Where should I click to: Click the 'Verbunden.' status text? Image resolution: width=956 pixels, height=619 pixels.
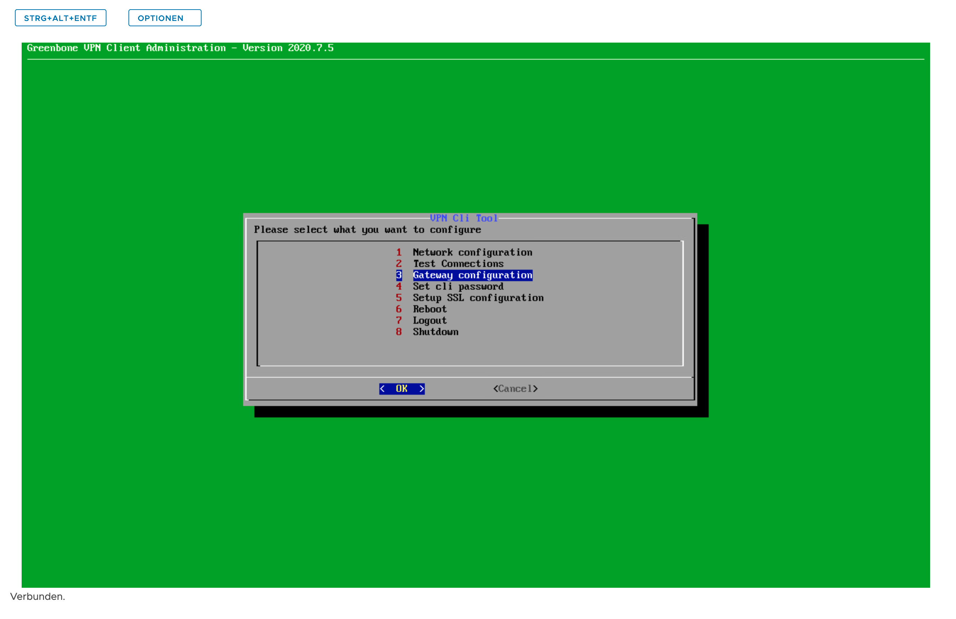[x=38, y=597]
